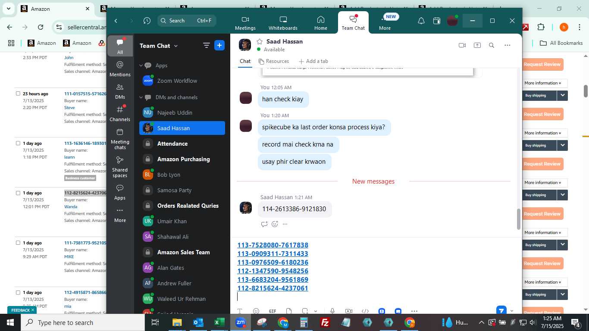Open Channels in Zoom sidebar

[120, 114]
